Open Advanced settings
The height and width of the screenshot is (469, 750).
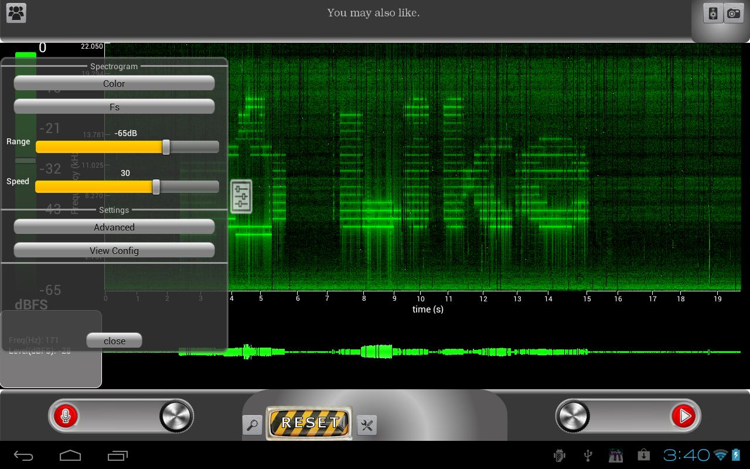click(x=114, y=227)
